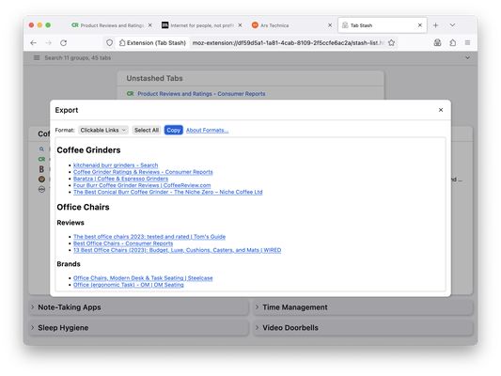Open Baratza Coffee & Espresso Grinders link
This screenshot has width=501, height=376.
[x=120, y=179]
